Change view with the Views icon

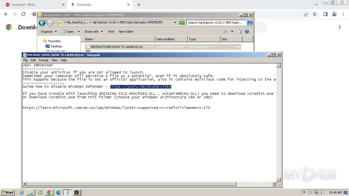pos(225,32)
